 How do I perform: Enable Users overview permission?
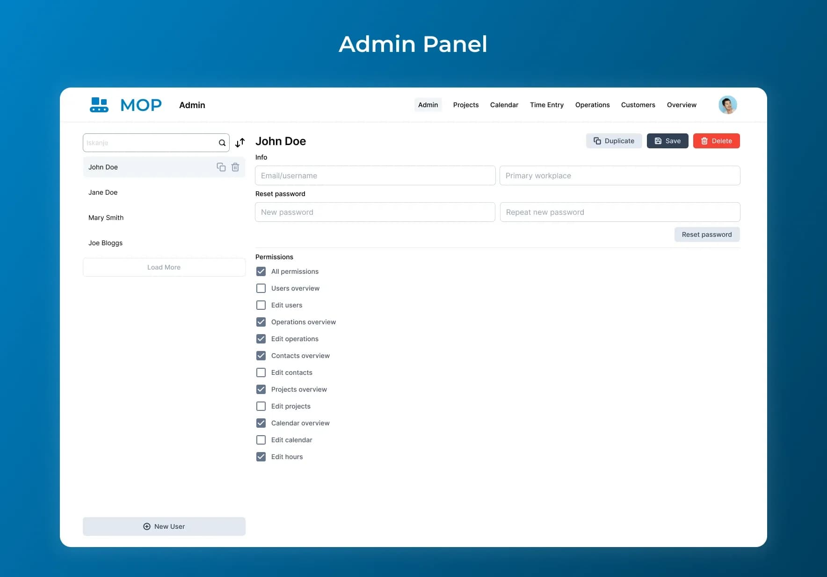261,288
